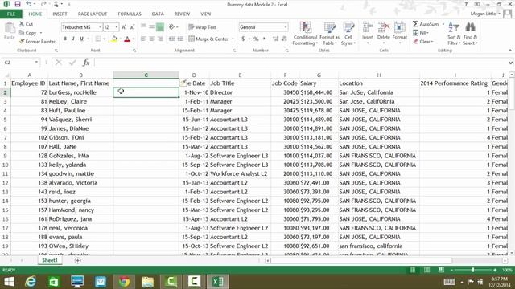Click the zoom slider handle
The height and width of the screenshot is (289, 515).
[473, 270]
